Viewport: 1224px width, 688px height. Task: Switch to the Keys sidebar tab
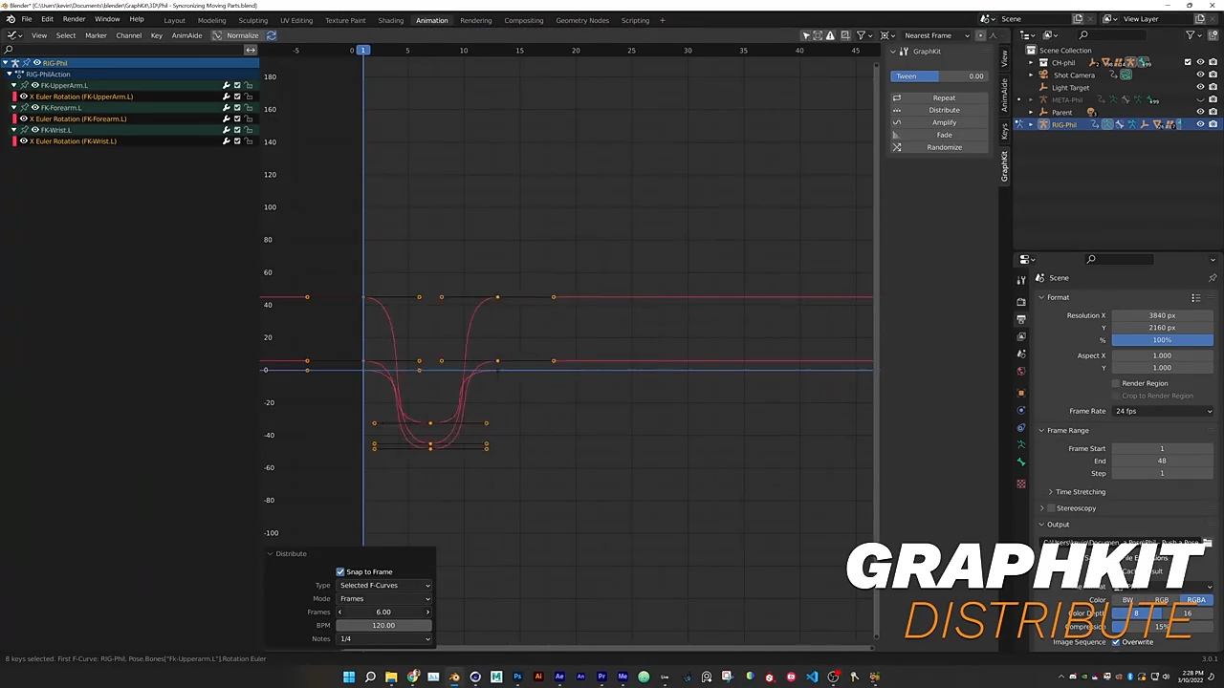(1004, 130)
